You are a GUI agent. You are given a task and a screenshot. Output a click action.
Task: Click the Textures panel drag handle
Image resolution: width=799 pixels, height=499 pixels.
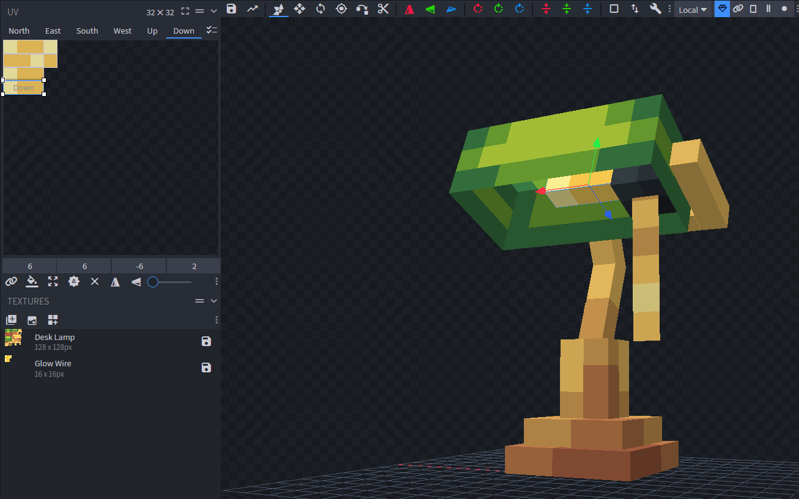click(199, 301)
